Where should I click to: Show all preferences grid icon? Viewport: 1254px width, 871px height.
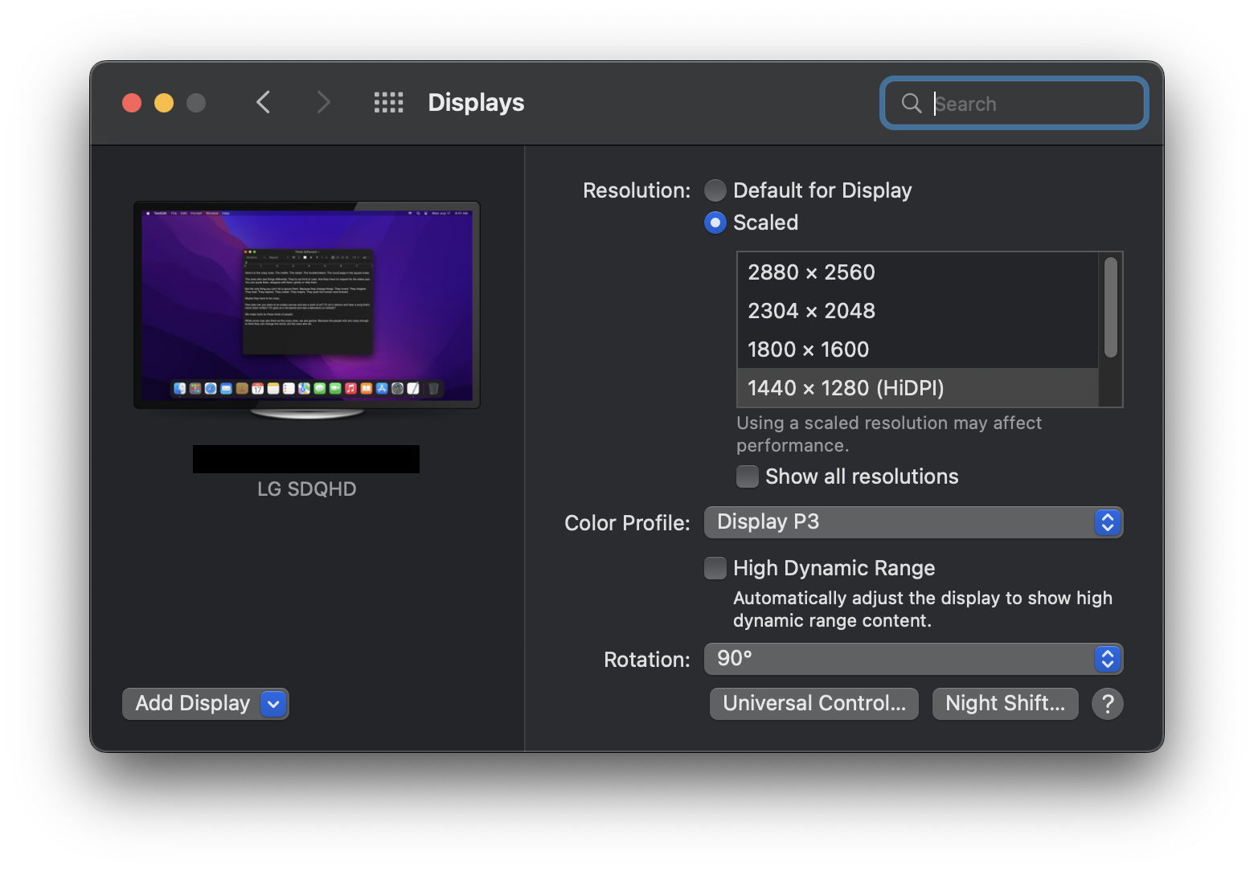(389, 102)
